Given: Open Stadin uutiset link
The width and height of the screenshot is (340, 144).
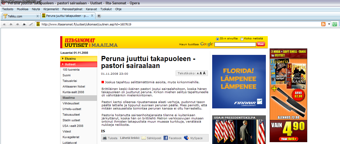Looking at the screenshot, I should (x=71, y=120).
